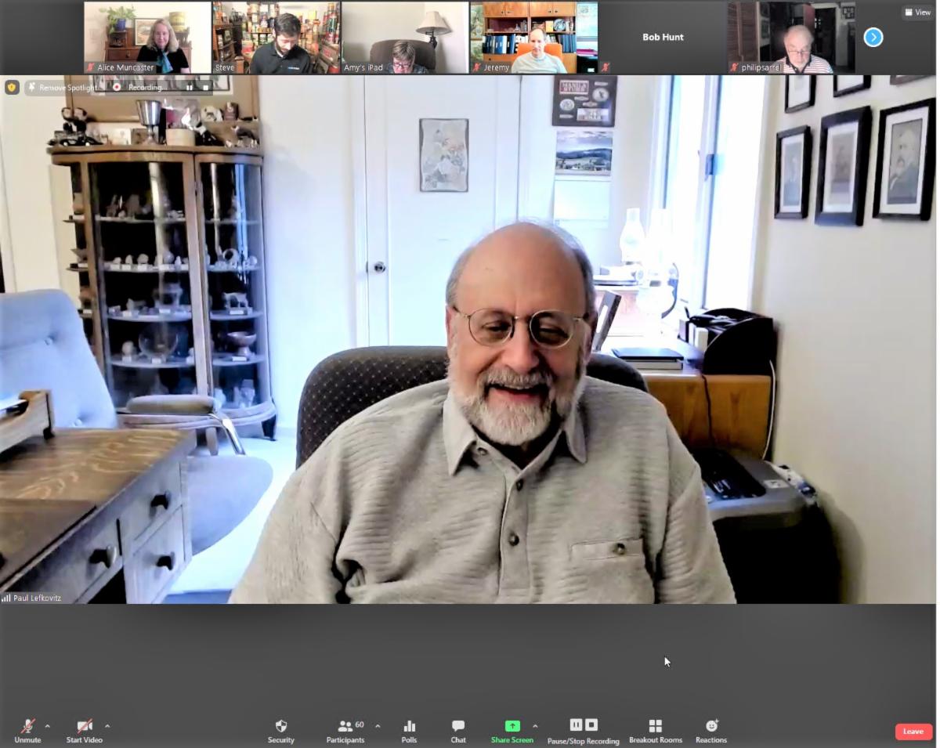Open the Reactions picker
This screenshot has width=940, height=748.
click(x=711, y=731)
